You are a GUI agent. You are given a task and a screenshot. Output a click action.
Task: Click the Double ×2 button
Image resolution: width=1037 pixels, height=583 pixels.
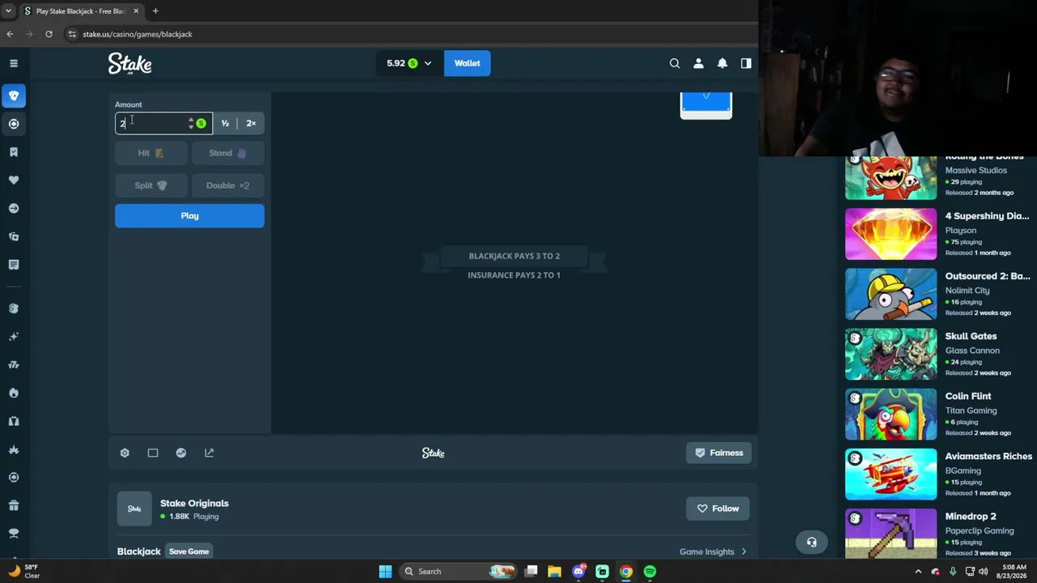tap(228, 185)
